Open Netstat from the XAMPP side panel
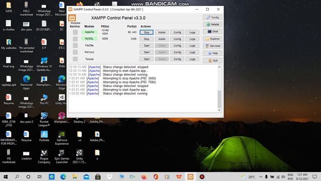This screenshot has width=321, height=181. [x=213, y=25]
